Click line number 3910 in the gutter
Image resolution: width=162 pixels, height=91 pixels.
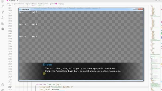10,51
